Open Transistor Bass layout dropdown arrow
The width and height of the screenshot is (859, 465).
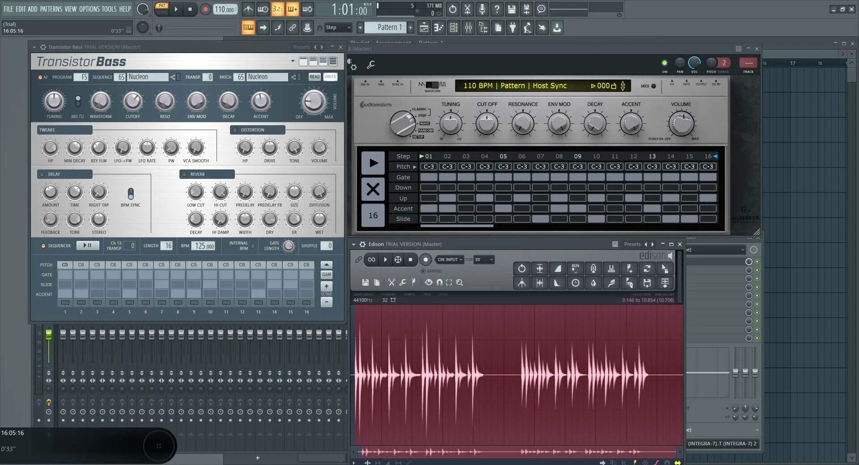click(293, 61)
